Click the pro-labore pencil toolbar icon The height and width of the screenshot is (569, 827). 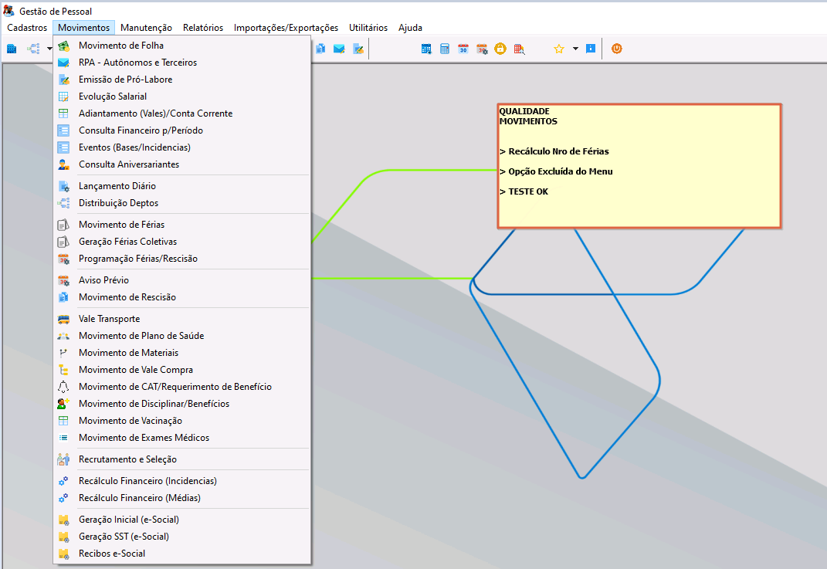pos(358,49)
